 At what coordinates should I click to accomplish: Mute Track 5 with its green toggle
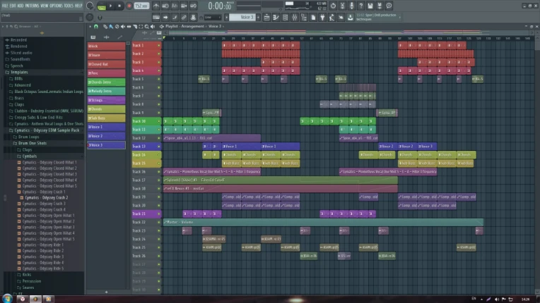(159, 79)
